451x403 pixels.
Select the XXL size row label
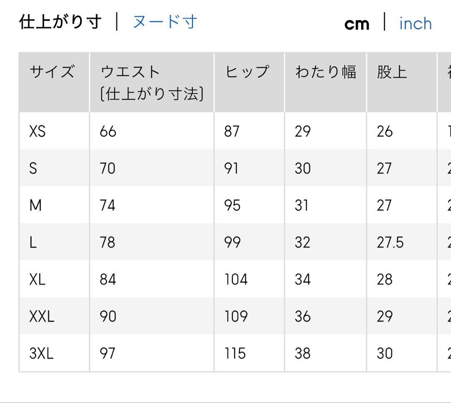[x=41, y=317]
